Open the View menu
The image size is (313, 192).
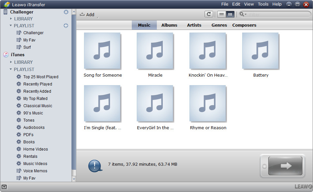249,4
